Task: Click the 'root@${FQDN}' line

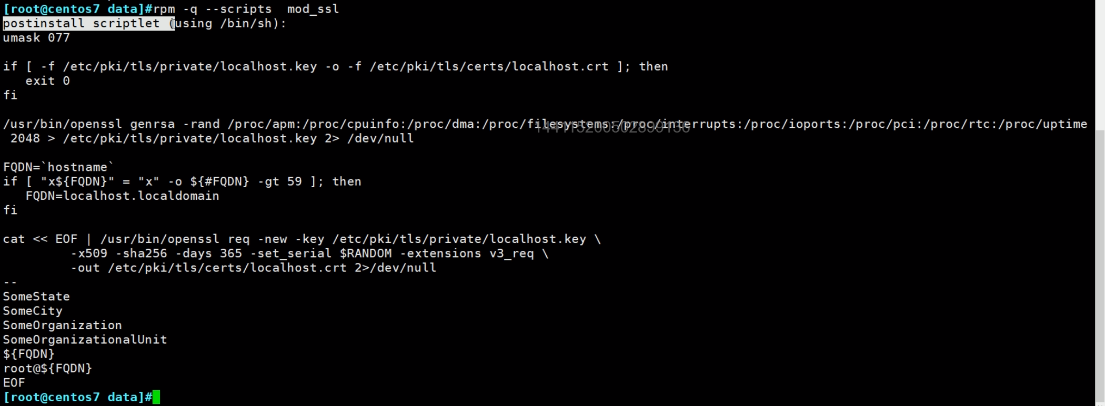Action: click(x=47, y=369)
